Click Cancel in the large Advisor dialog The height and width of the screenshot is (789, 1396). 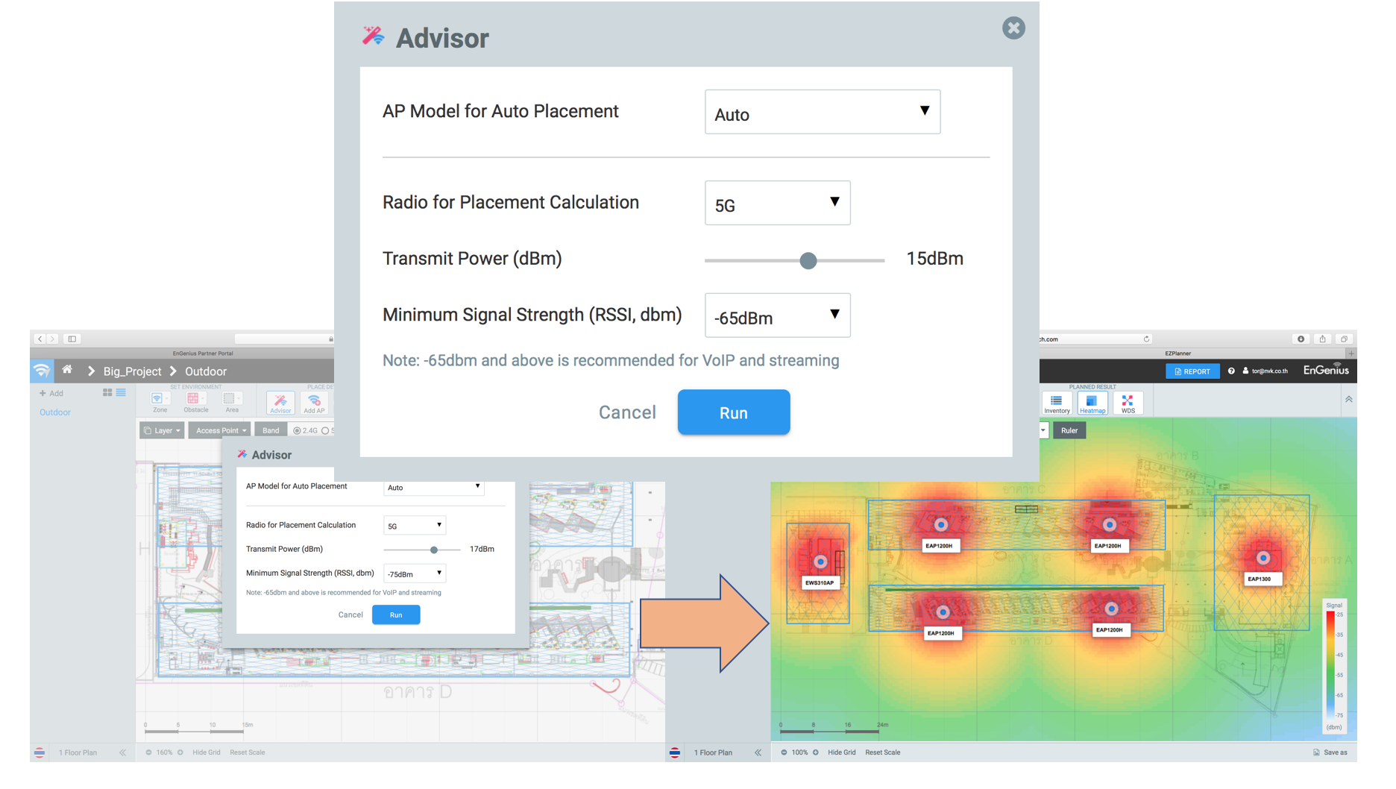(627, 412)
